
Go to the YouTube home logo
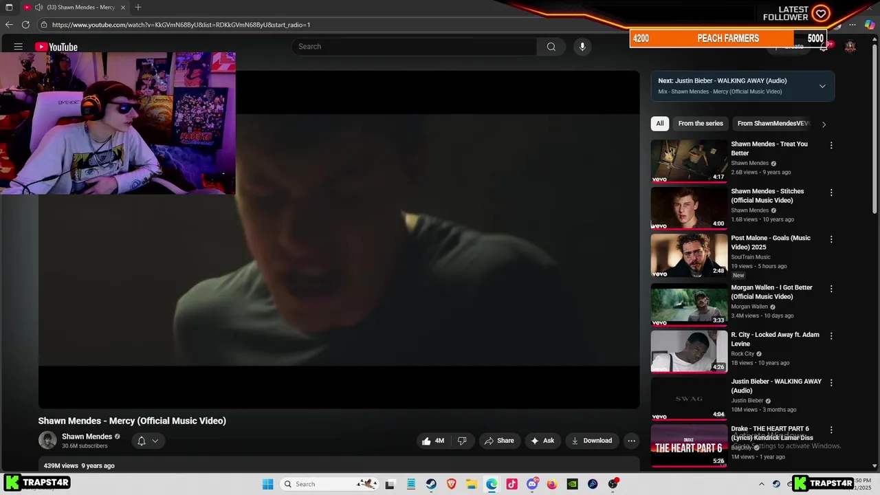tap(56, 47)
